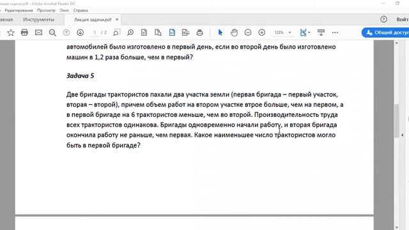Go to previous page with up arrow
The height and width of the screenshot is (230, 409).
click(66, 33)
